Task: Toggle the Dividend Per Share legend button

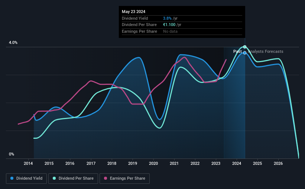Action: (x=73, y=179)
